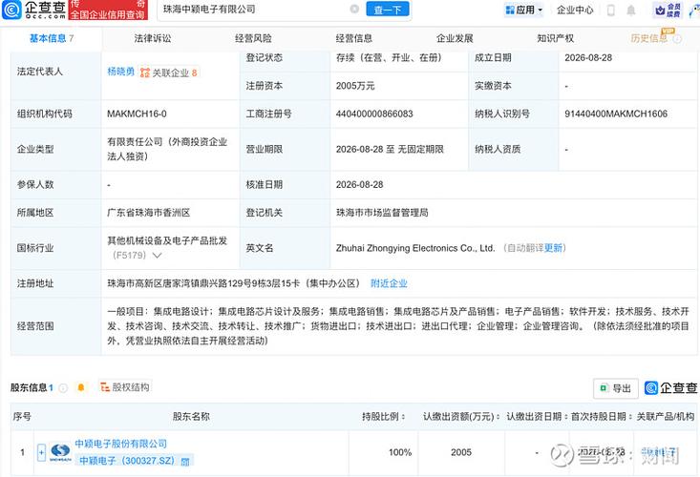Sort by 持股比例 column header
Screen dimensions: 700x477
coord(384,417)
